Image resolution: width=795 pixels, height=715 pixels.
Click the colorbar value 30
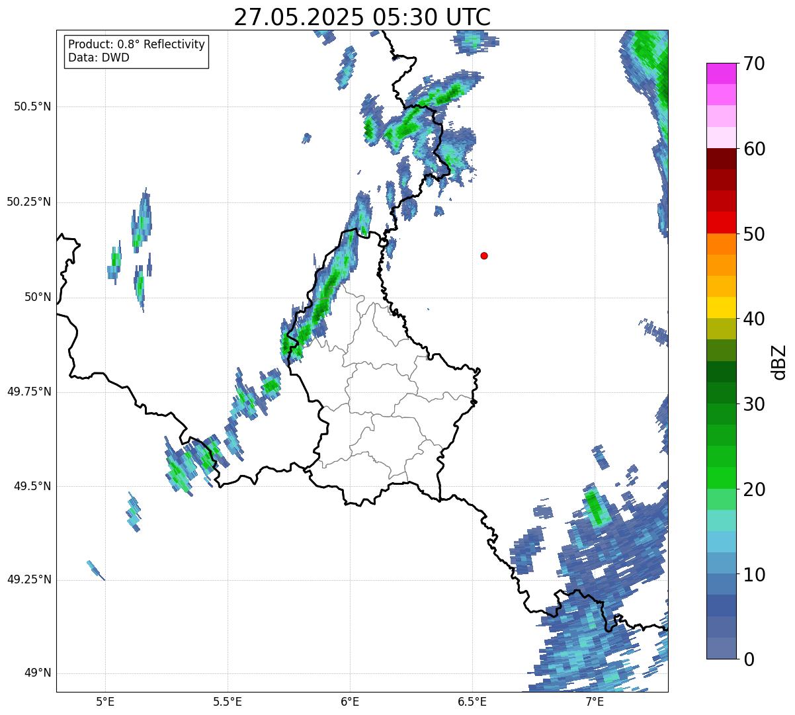pos(754,404)
